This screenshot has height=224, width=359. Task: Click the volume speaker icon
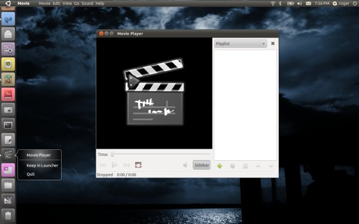pyautogui.click(x=185, y=165)
